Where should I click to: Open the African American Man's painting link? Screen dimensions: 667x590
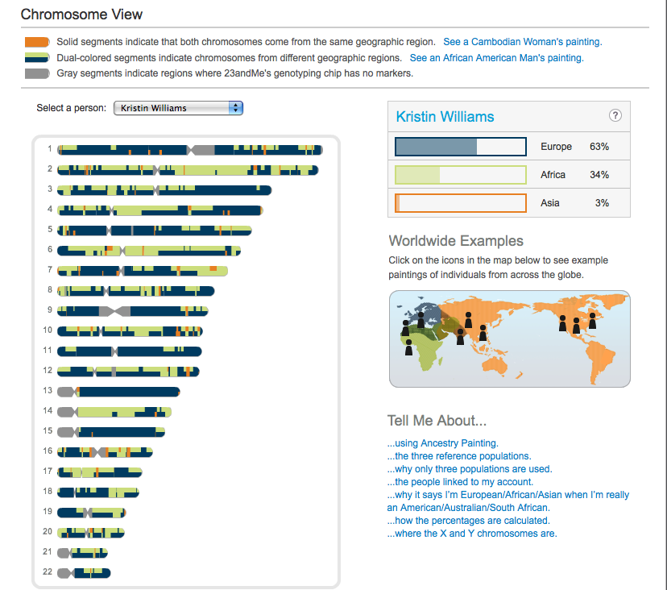tap(496, 58)
